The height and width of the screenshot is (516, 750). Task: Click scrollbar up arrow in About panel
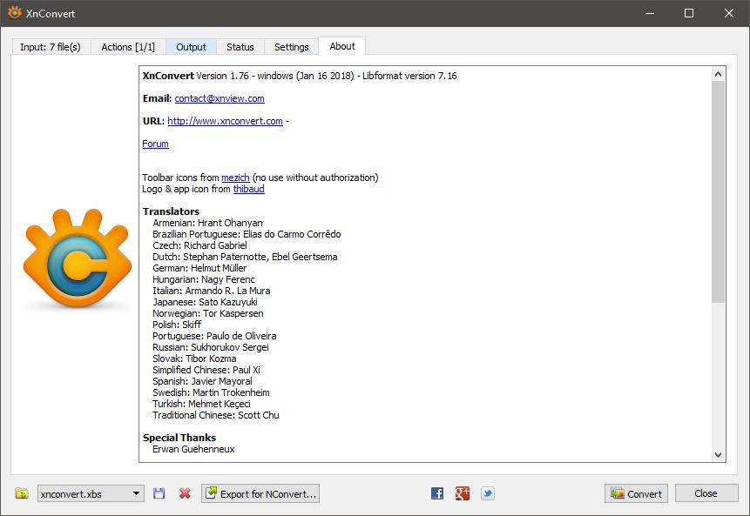tap(718, 74)
